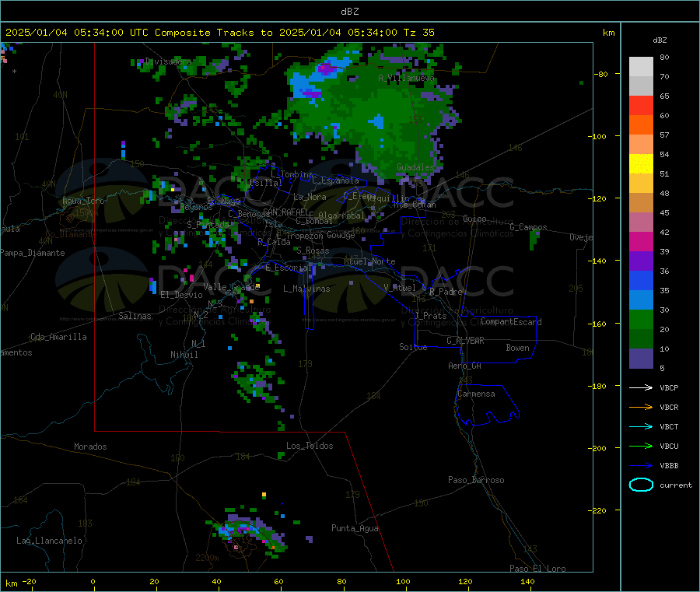Click the 'Tz 35' text in the header

coord(418,33)
